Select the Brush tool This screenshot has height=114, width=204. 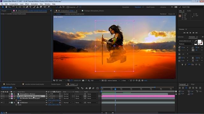pyautogui.click(x=34, y=7)
